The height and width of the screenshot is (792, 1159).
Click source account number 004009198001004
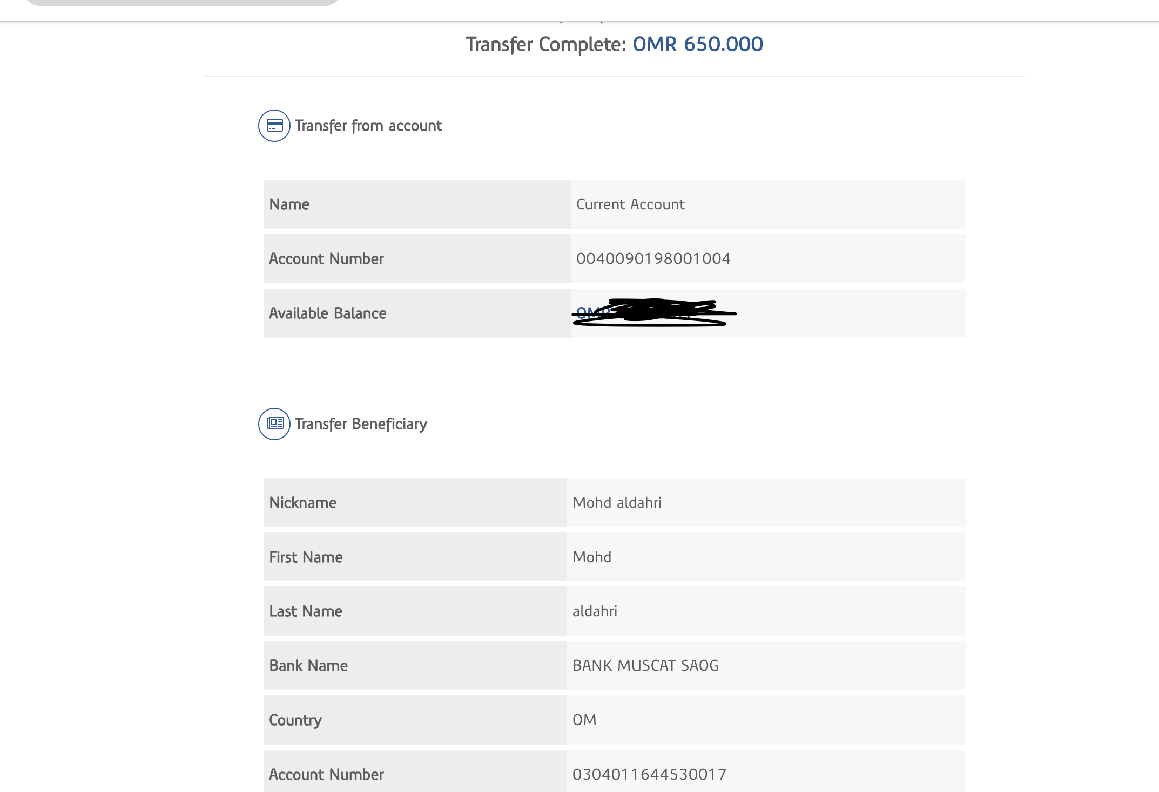653,259
